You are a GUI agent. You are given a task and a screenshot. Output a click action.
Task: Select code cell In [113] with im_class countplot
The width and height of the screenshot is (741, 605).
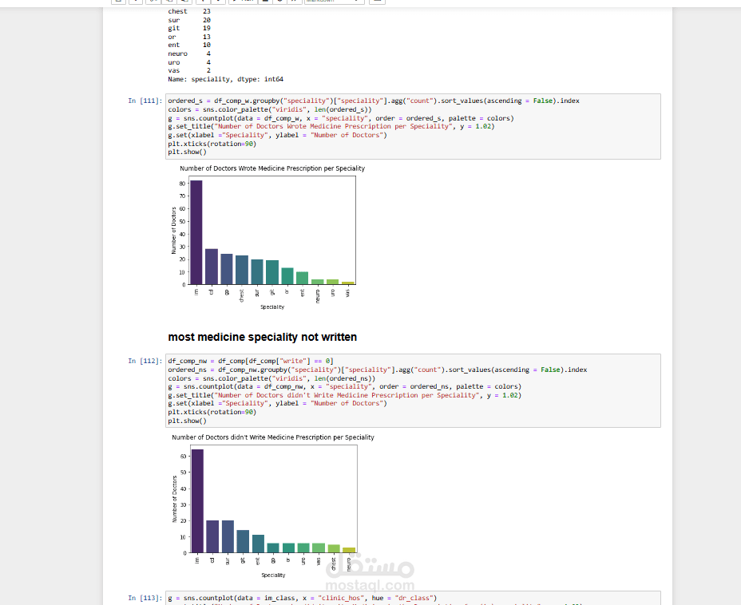[x=413, y=599]
